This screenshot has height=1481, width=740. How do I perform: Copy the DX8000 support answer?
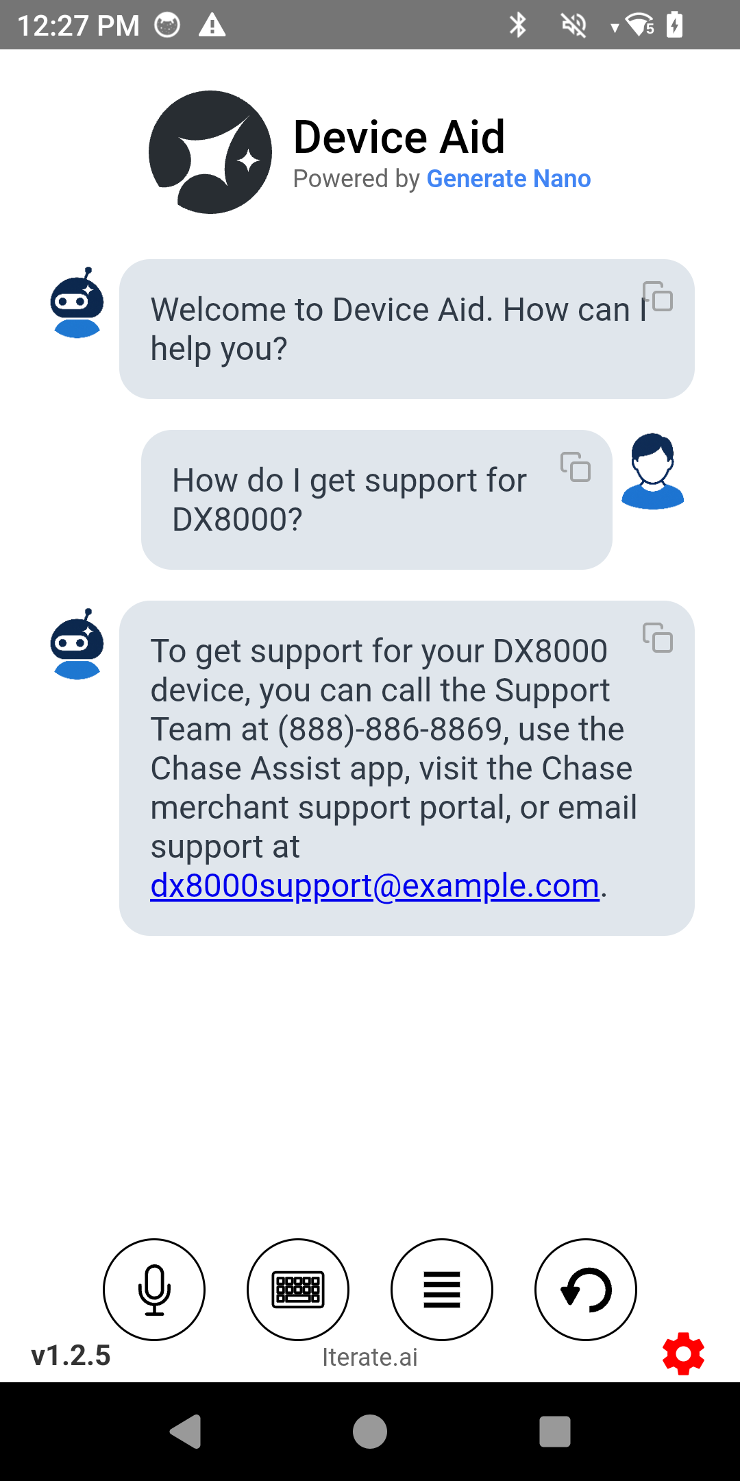[x=658, y=638]
